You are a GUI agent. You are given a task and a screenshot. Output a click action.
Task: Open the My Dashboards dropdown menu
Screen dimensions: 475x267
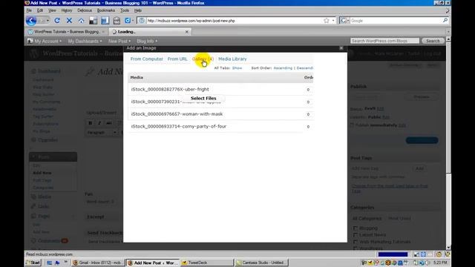[x=85, y=42]
